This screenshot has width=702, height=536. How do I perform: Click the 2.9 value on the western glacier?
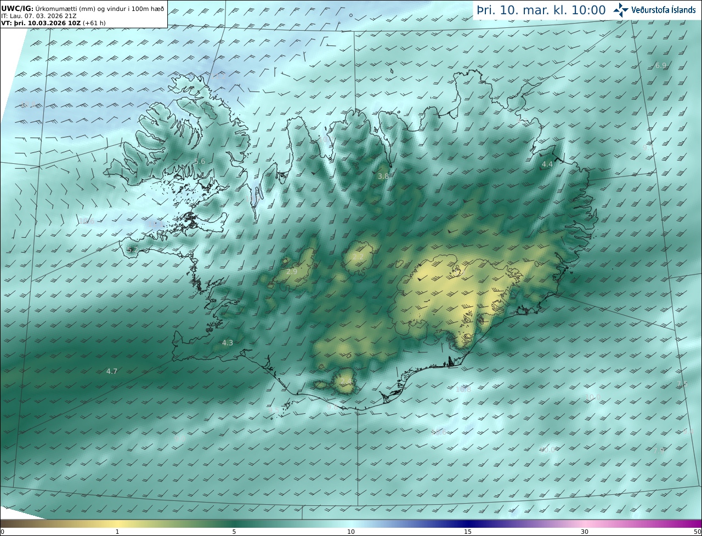click(292, 271)
